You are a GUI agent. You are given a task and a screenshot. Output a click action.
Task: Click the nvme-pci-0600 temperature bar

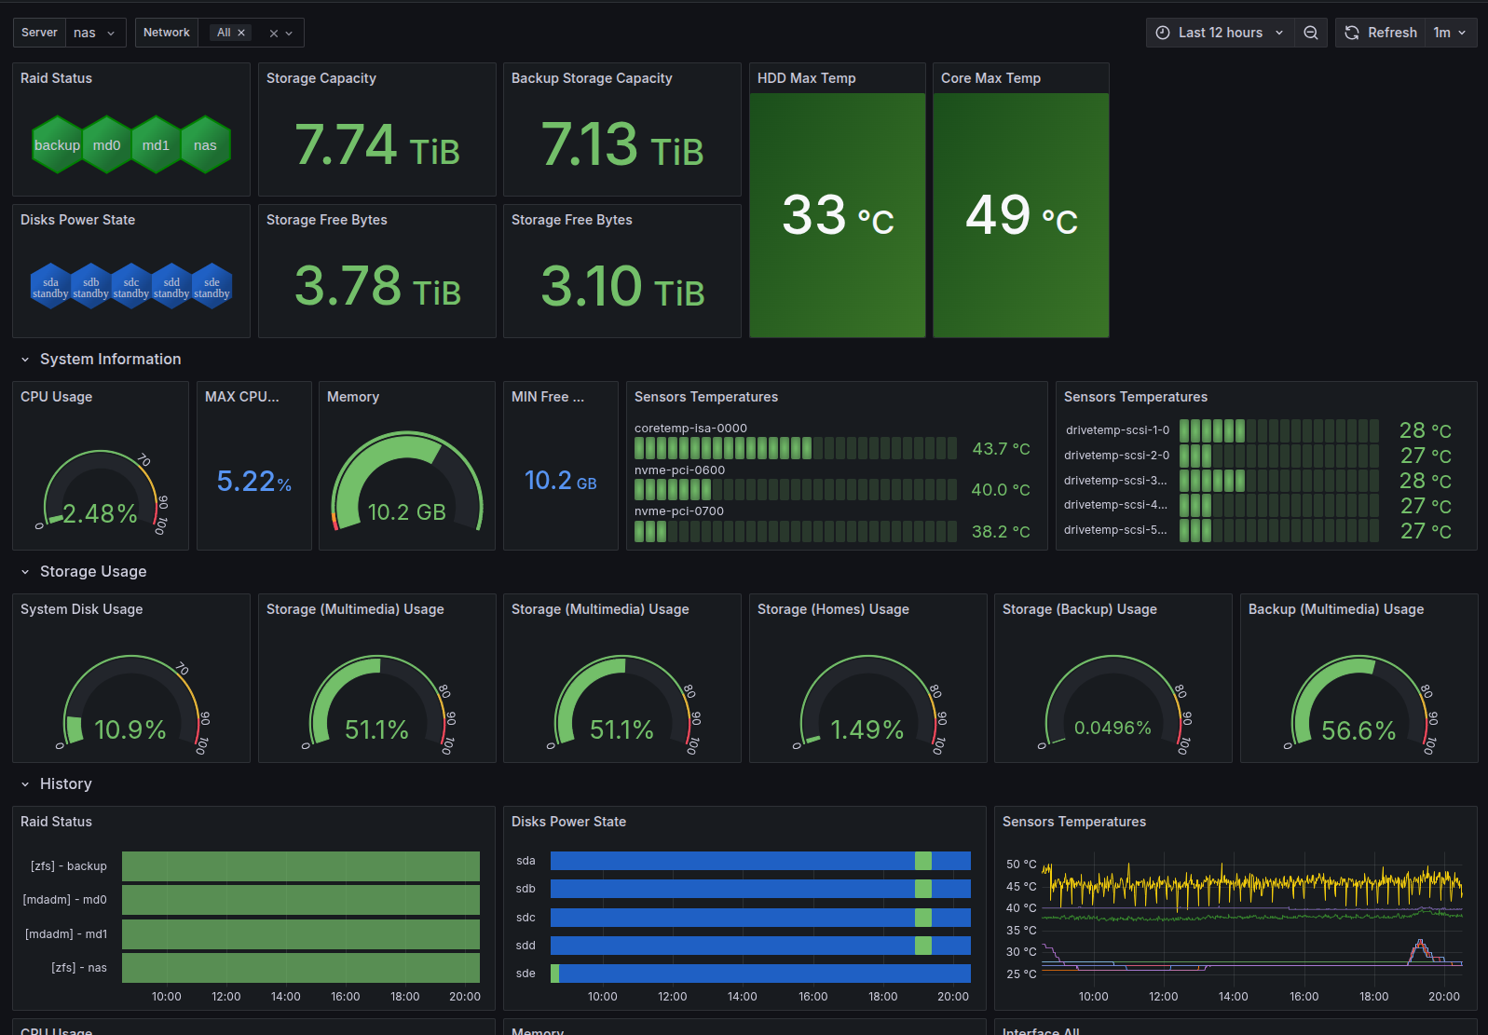click(796, 489)
